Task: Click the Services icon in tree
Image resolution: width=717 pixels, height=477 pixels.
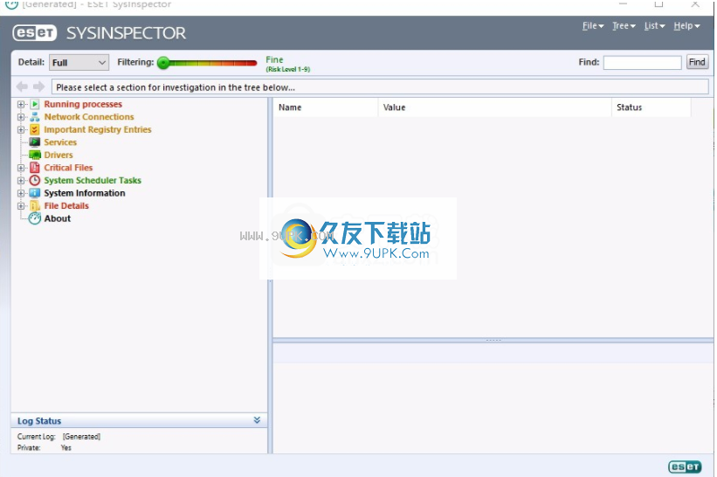Action: point(35,142)
